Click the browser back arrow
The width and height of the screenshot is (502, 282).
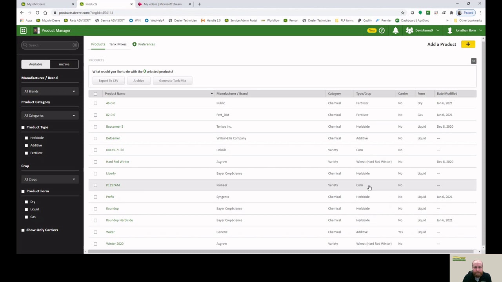point(22,13)
